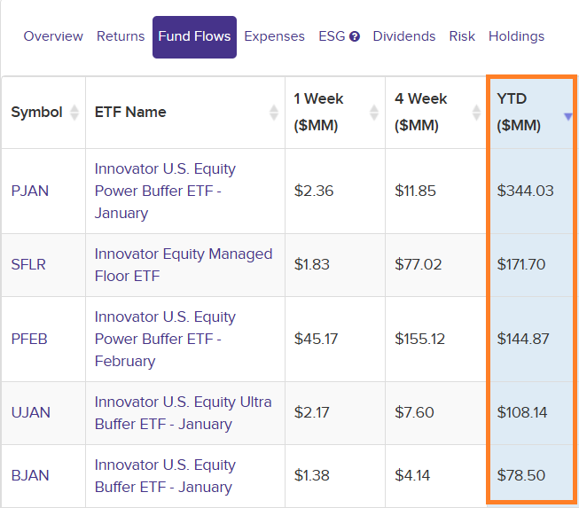
Task: Open Innovator U.S. Equity Power Buffer ETF - January
Action: tap(165, 191)
